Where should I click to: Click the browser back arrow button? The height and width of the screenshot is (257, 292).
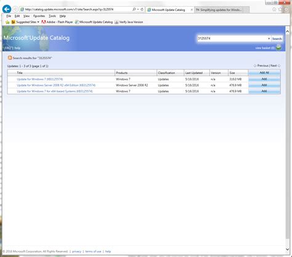click(x=7, y=9)
